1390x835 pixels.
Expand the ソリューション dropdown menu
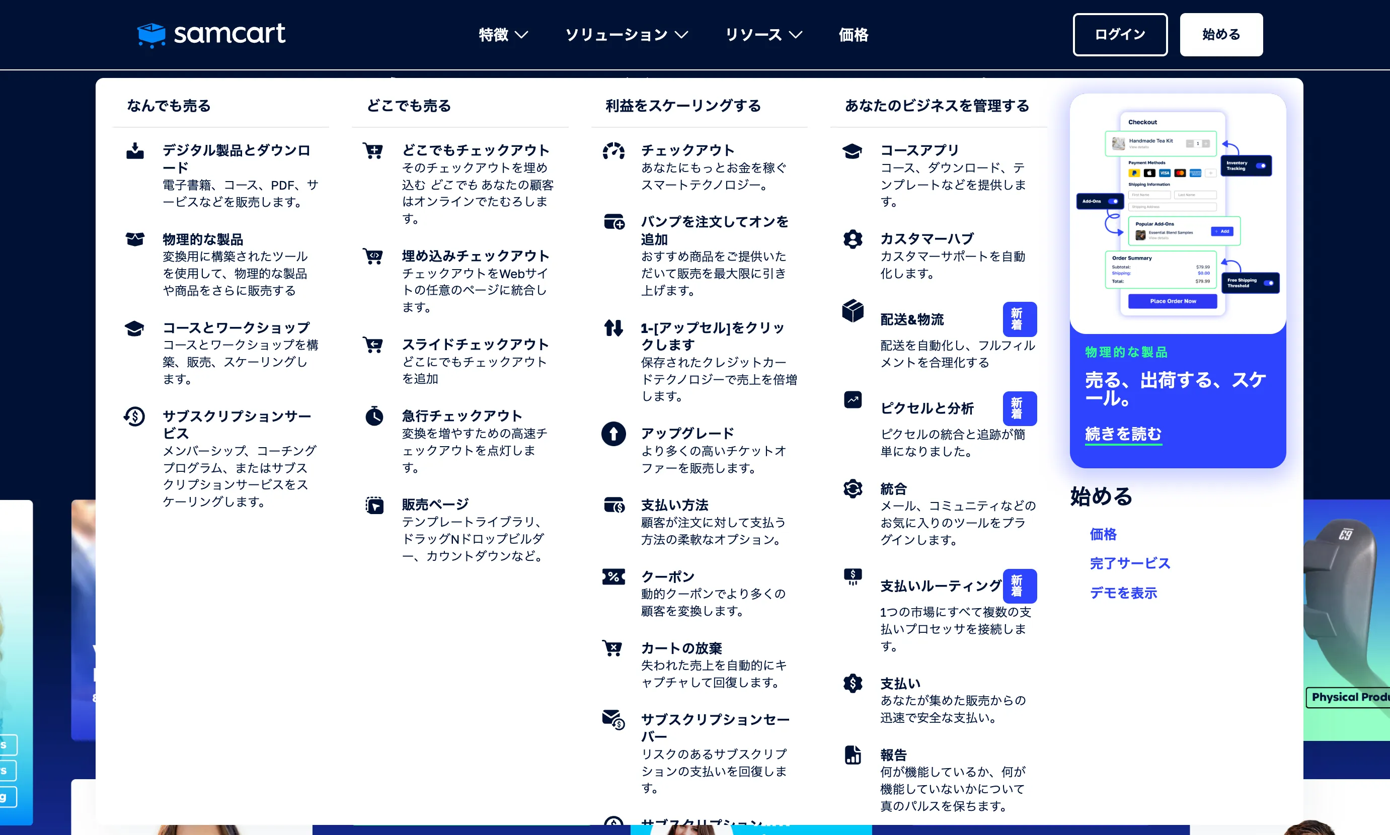[x=626, y=35]
